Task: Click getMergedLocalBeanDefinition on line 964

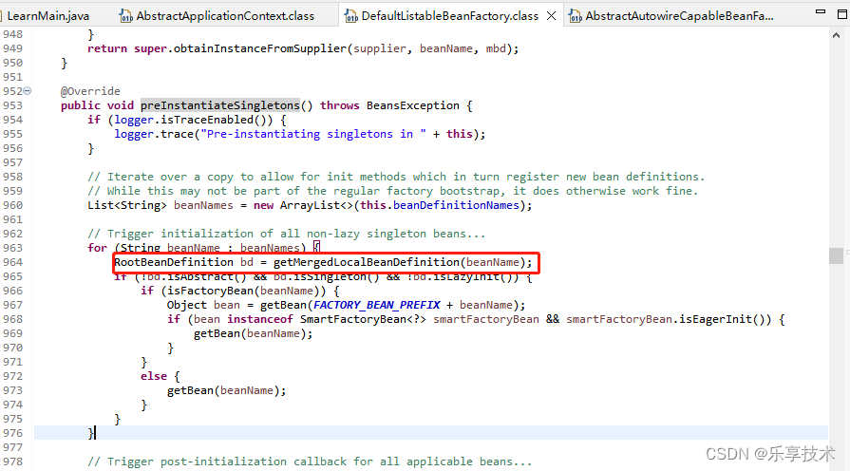Action: click(367, 262)
